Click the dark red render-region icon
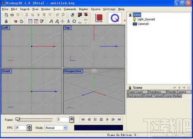 pos(80,15)
